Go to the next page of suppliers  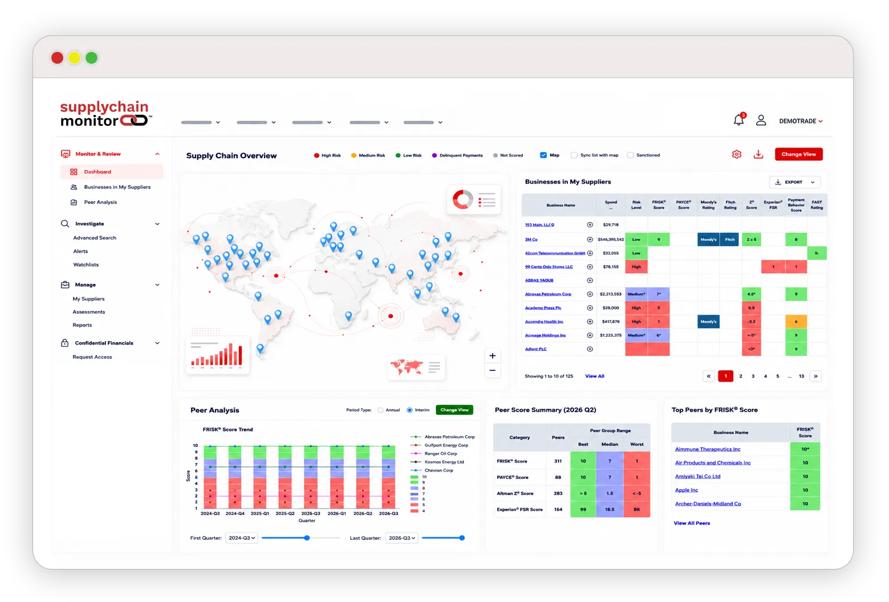(815, 376)
